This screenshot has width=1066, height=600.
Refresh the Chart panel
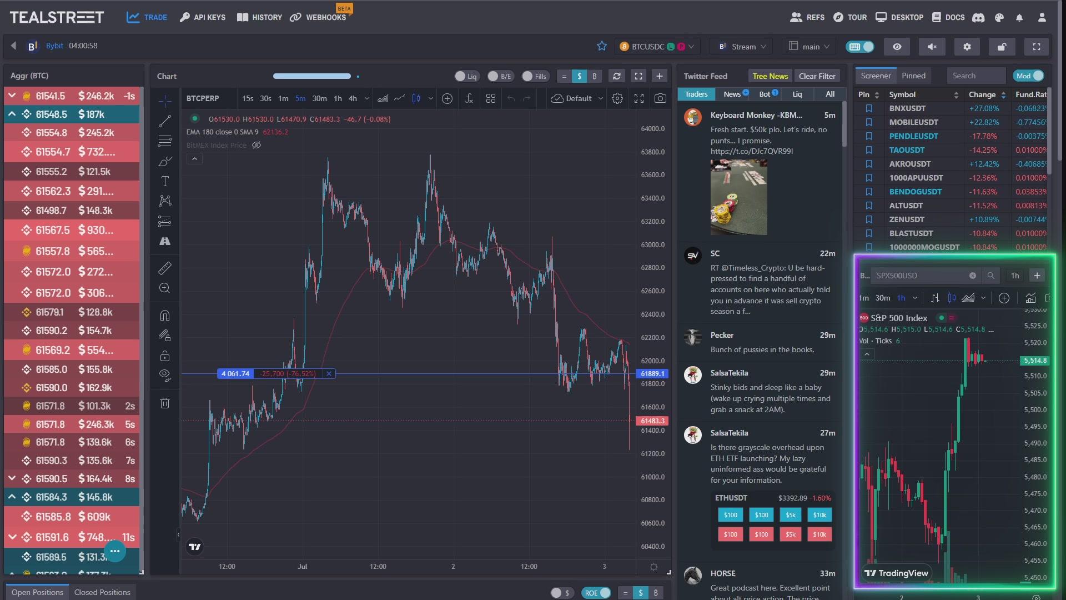pos(617,76)
